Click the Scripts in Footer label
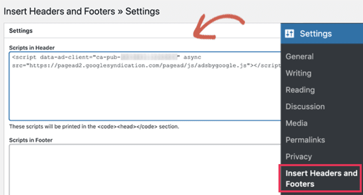Image resolution: width=363 pixels, height=195 pixels. (x=31, y=140)
